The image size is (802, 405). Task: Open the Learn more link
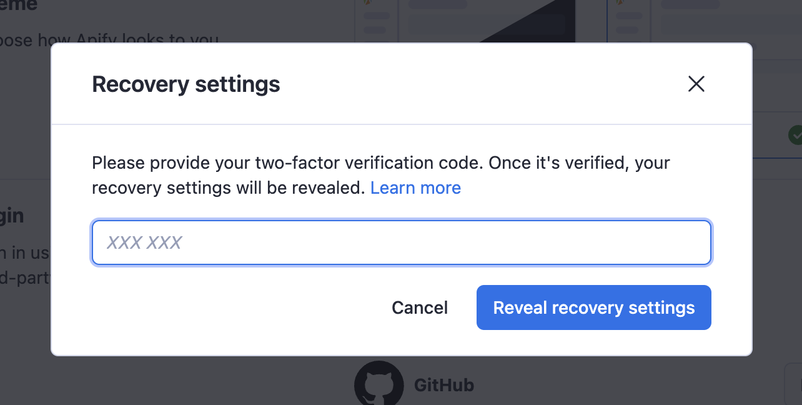coord(415,187)
